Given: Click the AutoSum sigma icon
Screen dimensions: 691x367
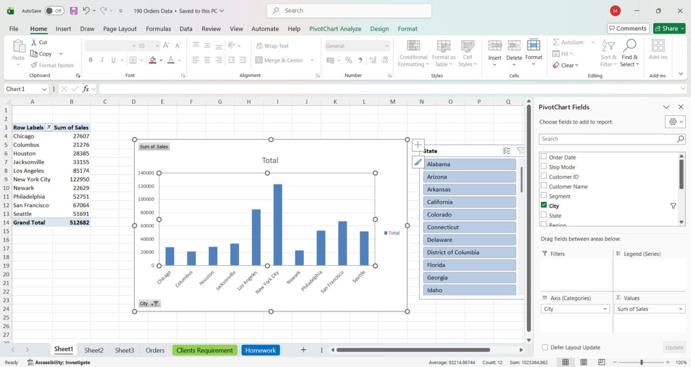Looking at the screenshot, I should 556,42.
